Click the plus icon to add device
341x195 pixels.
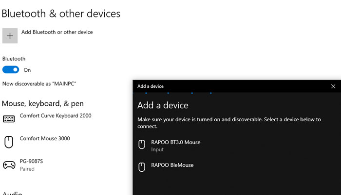(x=10, y=36)
